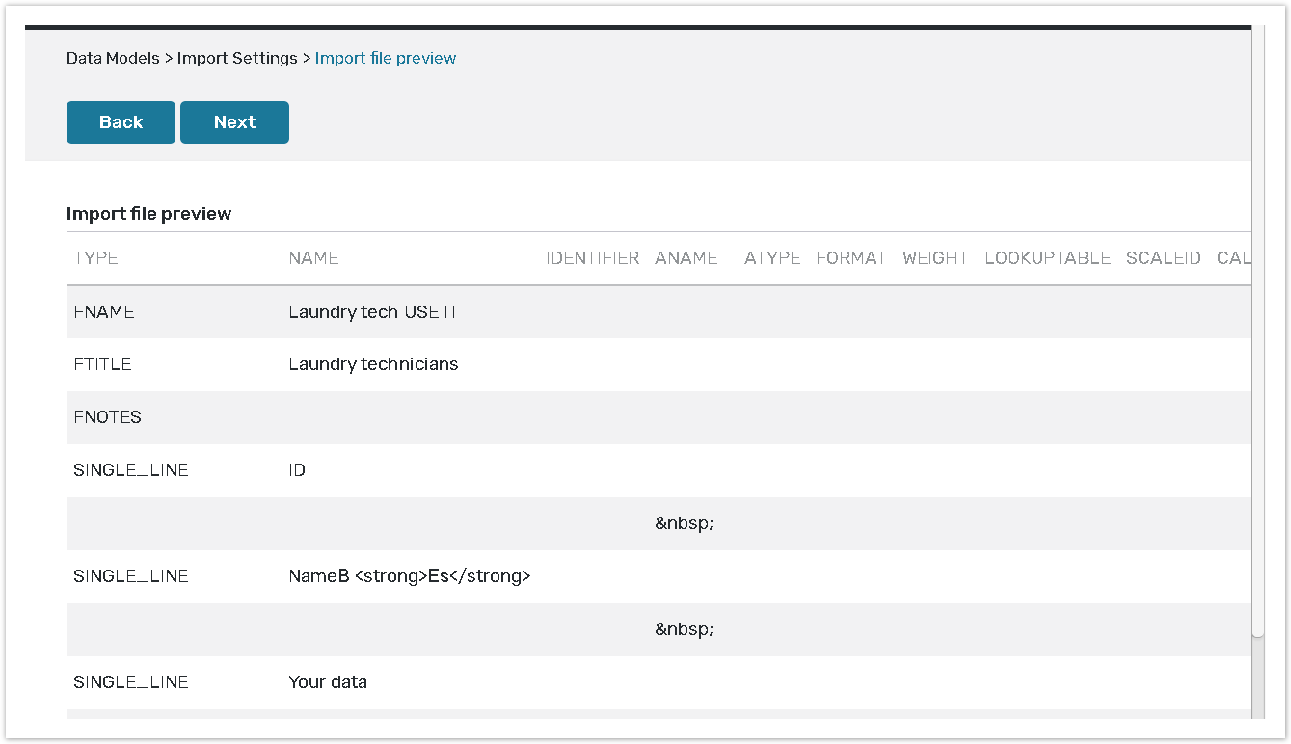Click the FORMAT column header
This screenshot has width=1291, height=744.
(850, 258)
